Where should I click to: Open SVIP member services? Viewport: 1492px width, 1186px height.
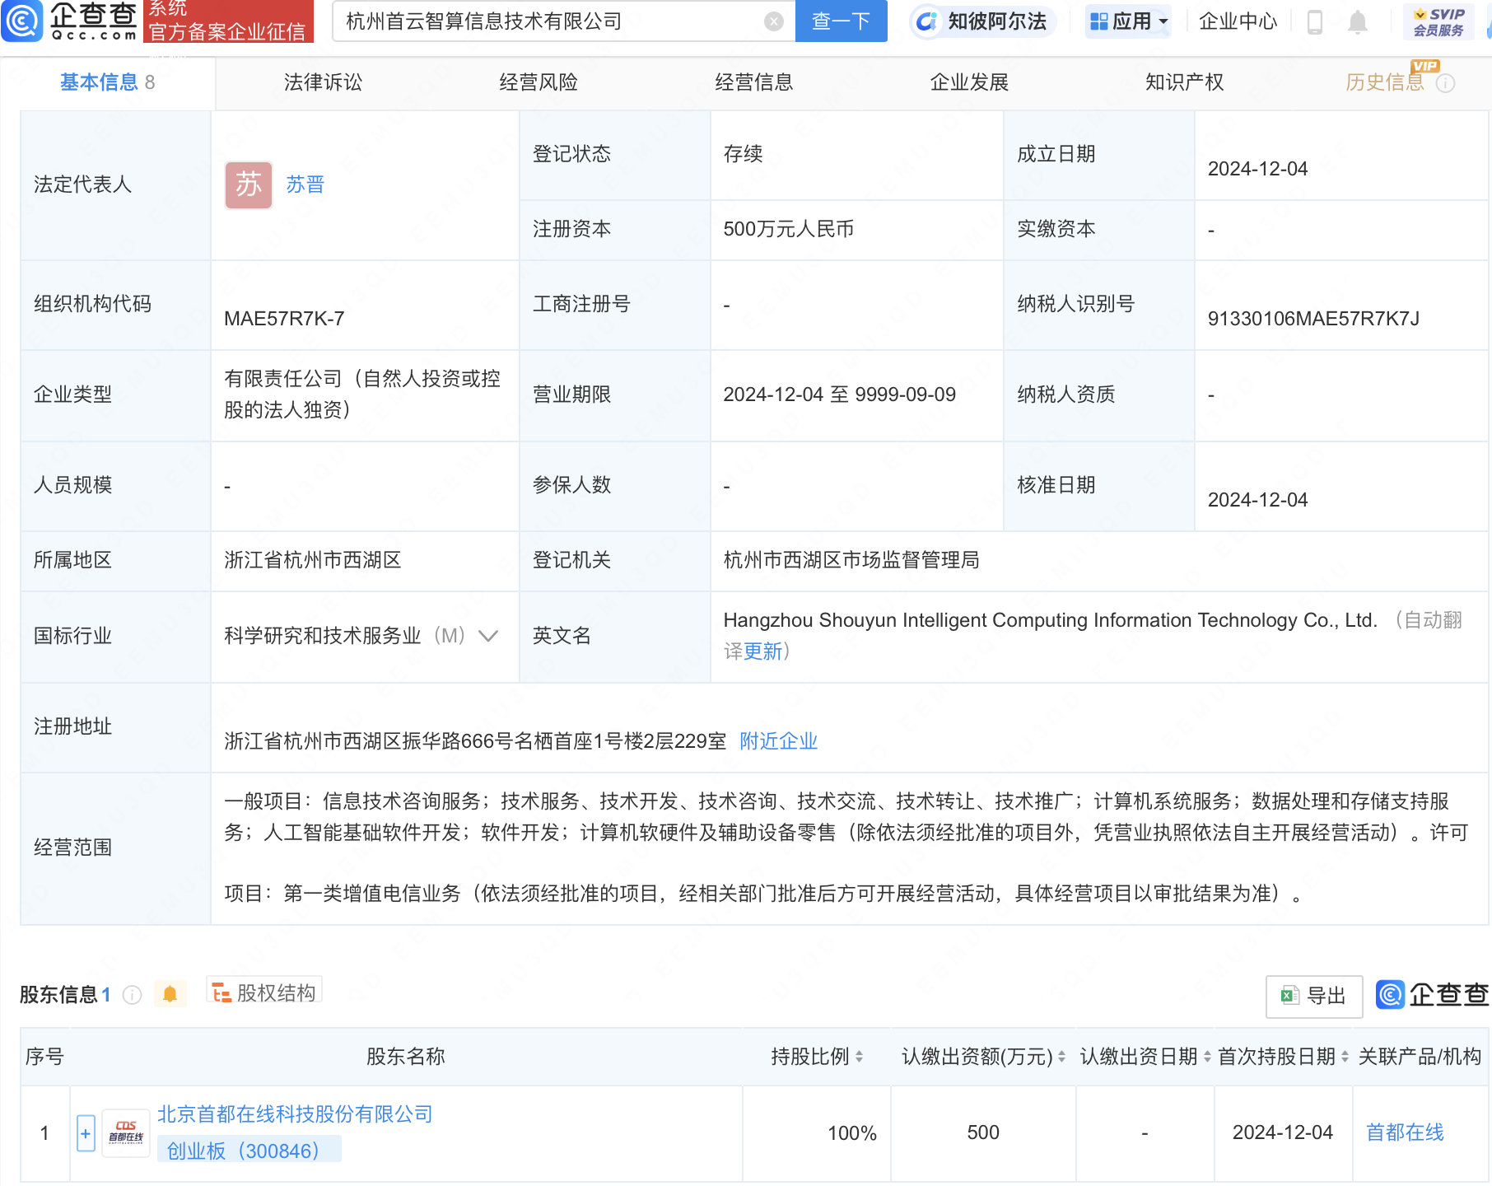(x=1438, y=22)
